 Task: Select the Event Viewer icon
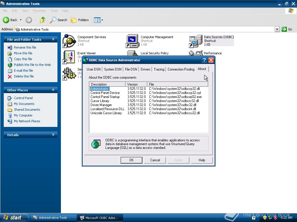coord(69,57)
